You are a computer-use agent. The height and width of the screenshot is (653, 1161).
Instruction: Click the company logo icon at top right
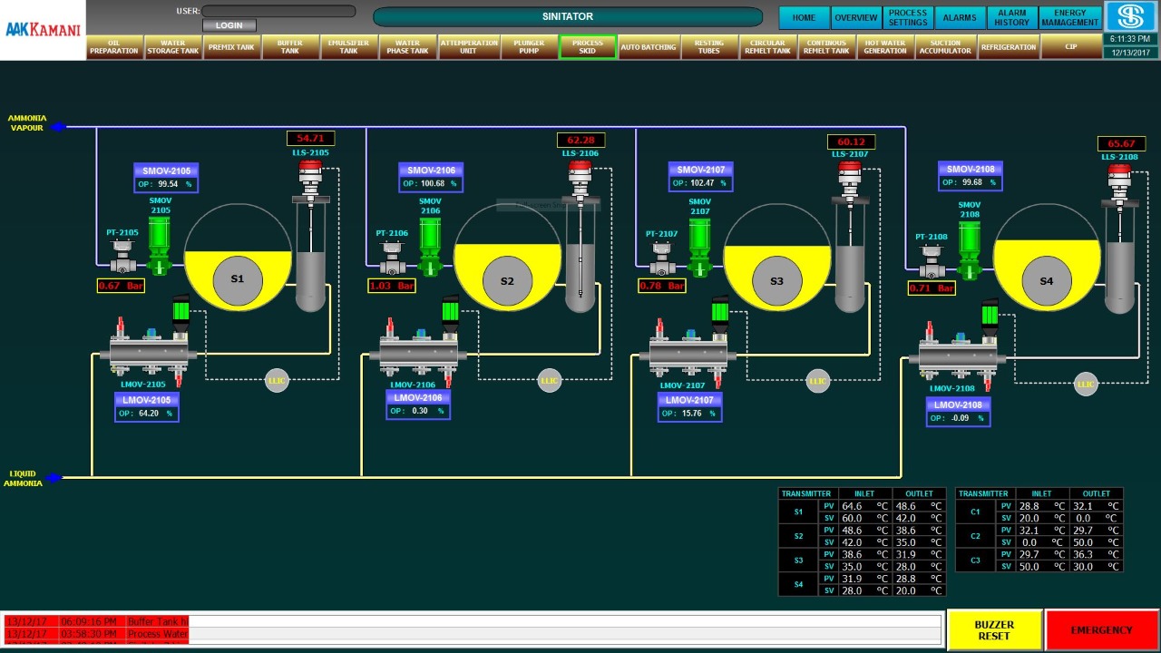point(1130,16)
